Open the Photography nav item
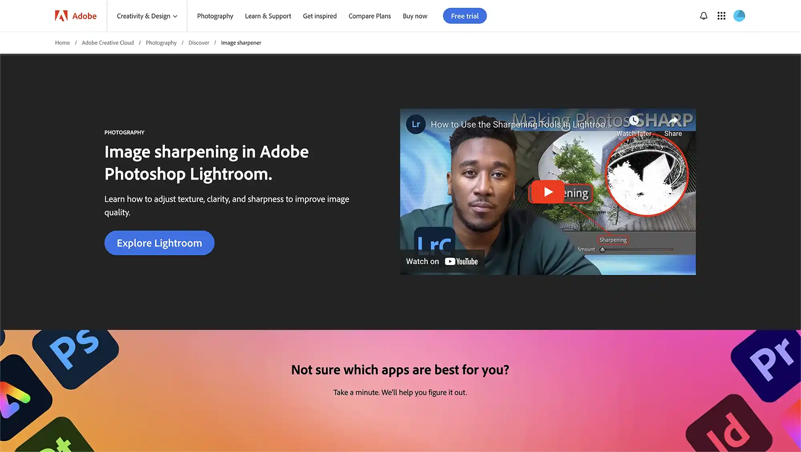 point(215,16)
